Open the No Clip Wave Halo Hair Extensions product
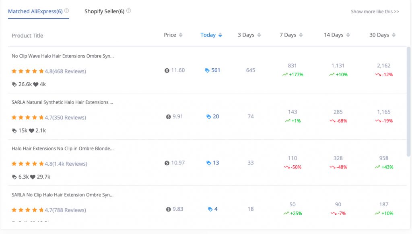The width and height of the screenshot is (412, 234). coord(63,56)
